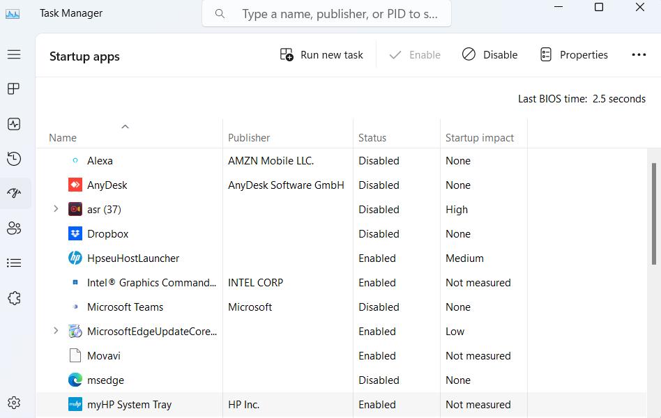Click the MicrosoftEdgeUpdateCore icon

pos(75,331)
